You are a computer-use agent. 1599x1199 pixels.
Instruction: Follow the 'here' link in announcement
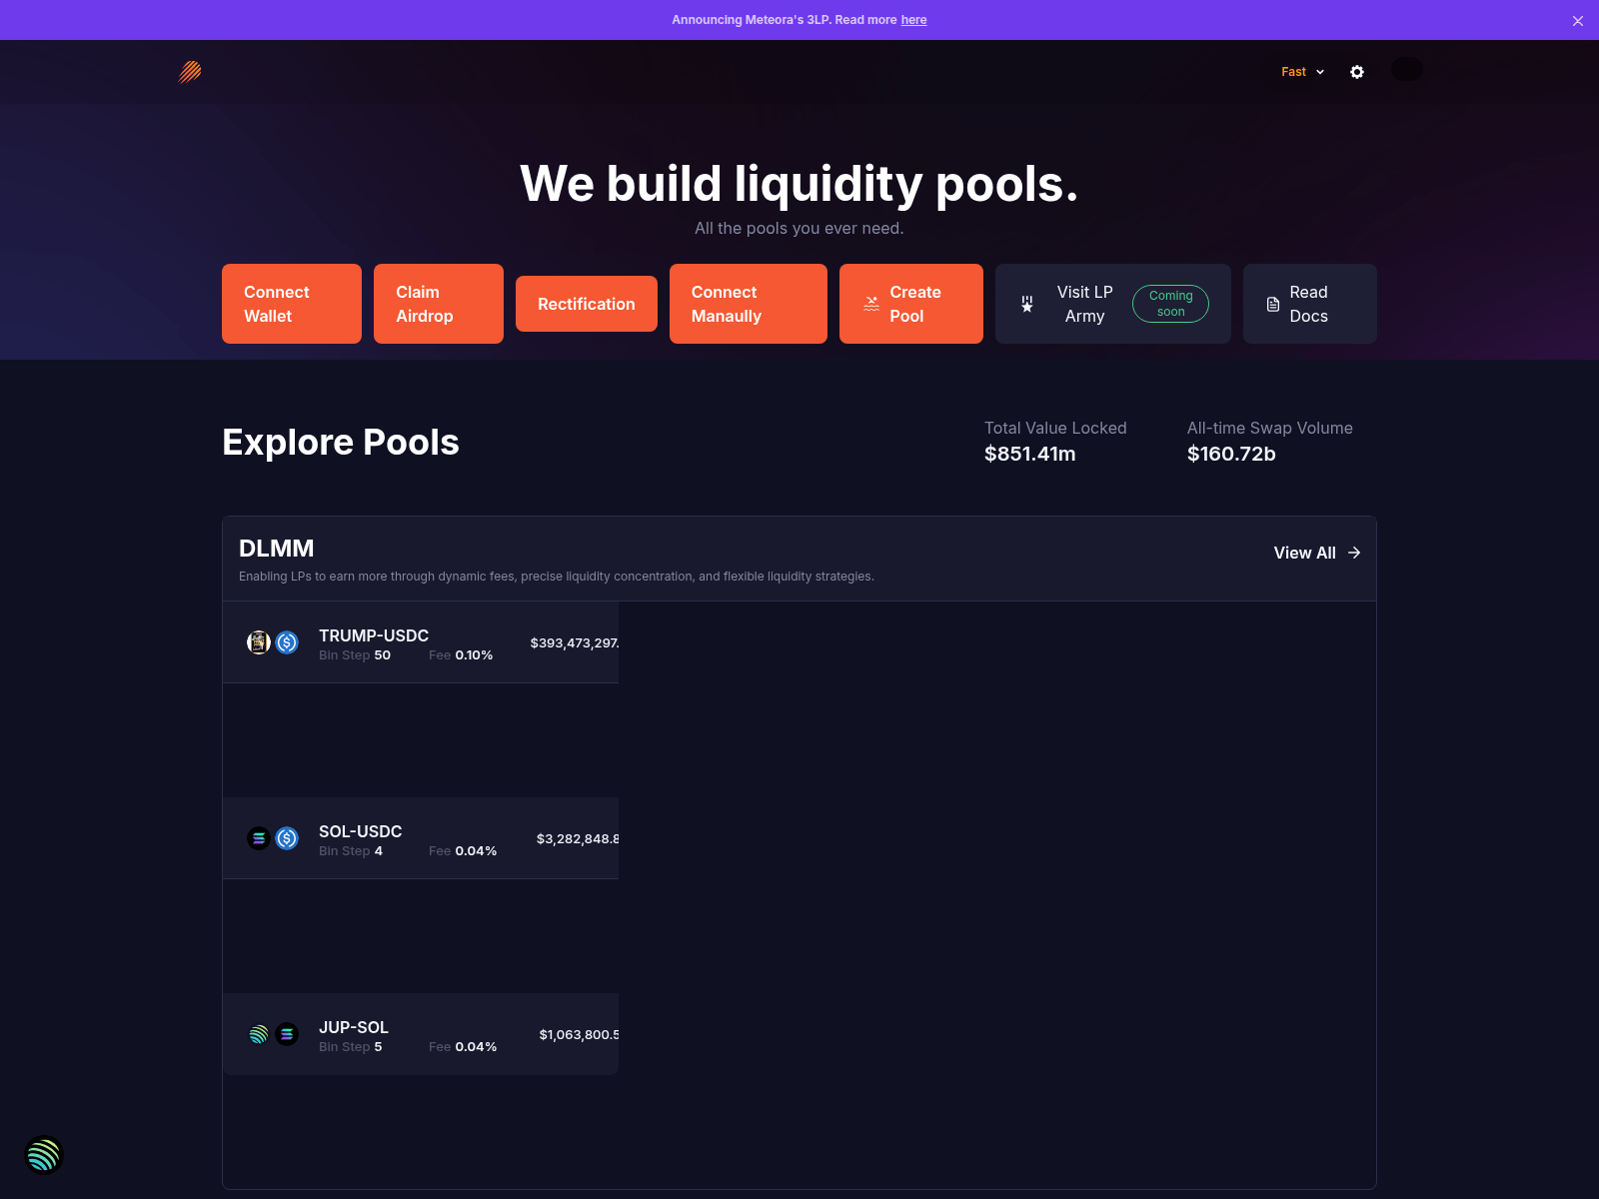[913, 20]
